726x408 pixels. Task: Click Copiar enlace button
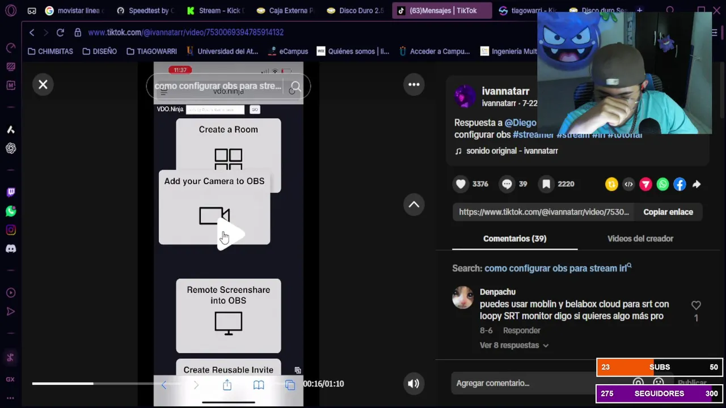(668, 212)
